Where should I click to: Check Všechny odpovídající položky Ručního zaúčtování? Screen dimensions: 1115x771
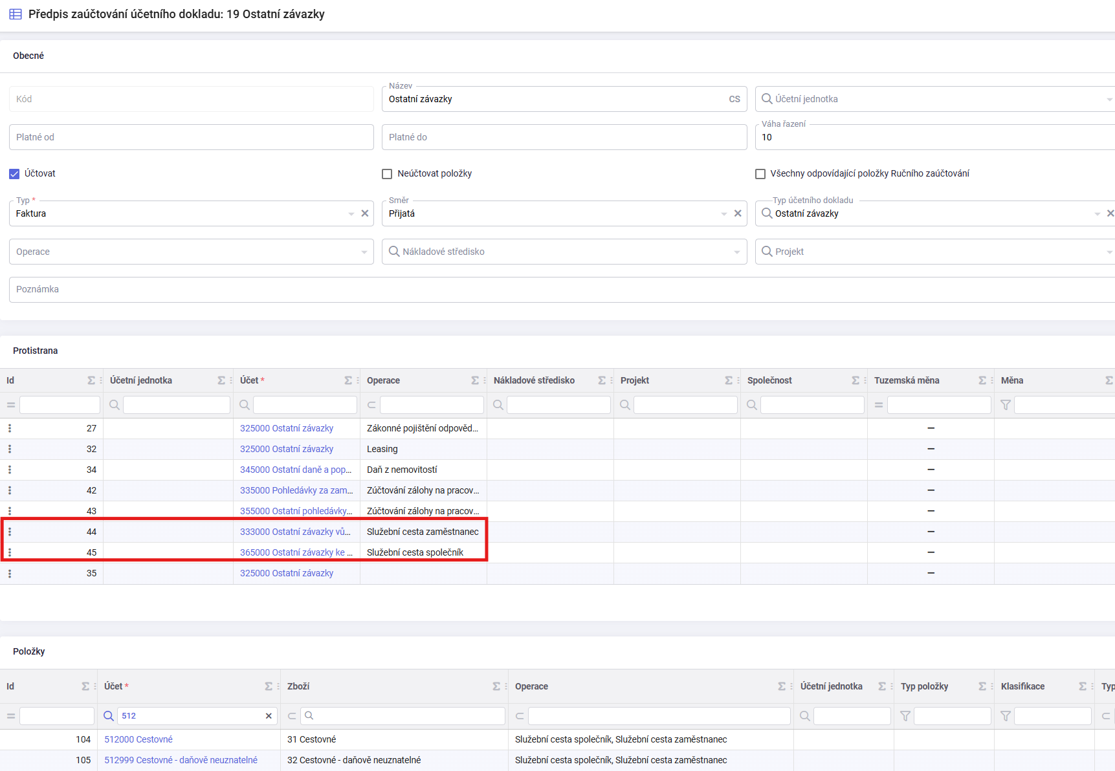760,174
